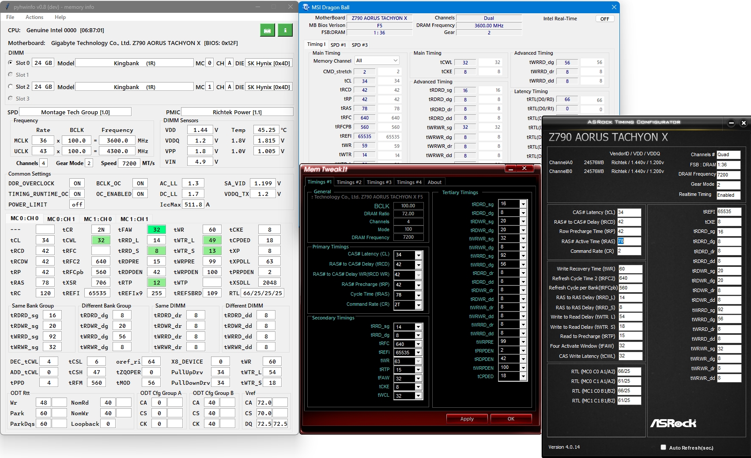
Task: Click the POWER_LIMIT off value in pyhwinfo
Action: pos(77,204)
